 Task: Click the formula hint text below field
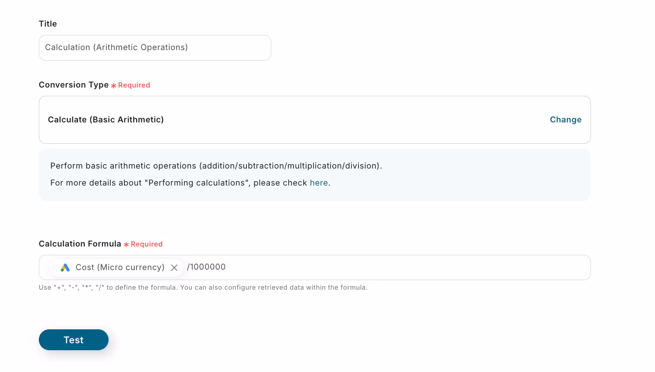203,287
